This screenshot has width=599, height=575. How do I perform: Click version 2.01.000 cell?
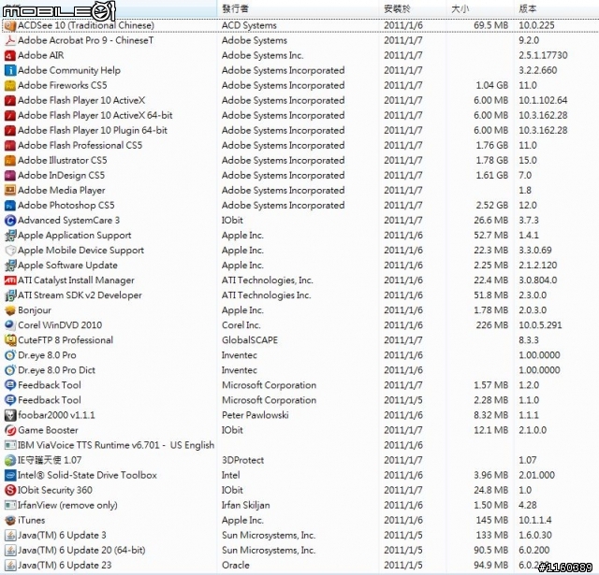pyautogui.click(x=536, y=475)
